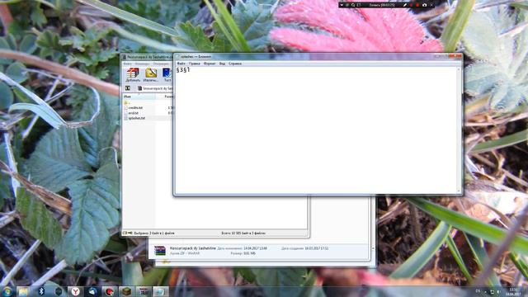Click the Notepad scrollbar up arrow
The height and width of the screenshot is (297, 528).
click(459, 69)
